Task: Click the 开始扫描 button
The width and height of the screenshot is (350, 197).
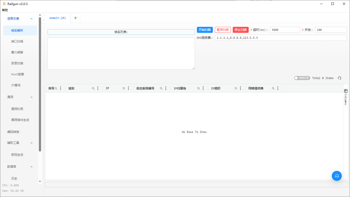Action: click(x=205, y=30)
